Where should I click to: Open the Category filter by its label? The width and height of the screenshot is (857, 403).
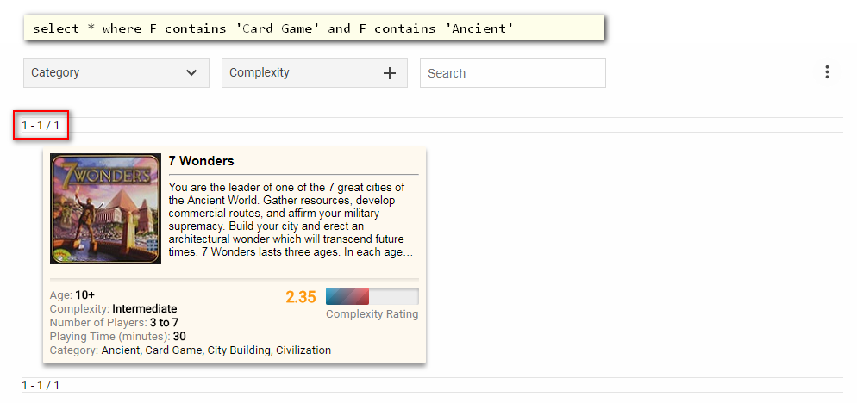(x=56, y=73)
